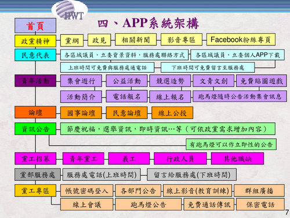The width and height of the screenshot is (290, 218).
Task: Open the 影音專區 box
Action: (x=182, y=40)
